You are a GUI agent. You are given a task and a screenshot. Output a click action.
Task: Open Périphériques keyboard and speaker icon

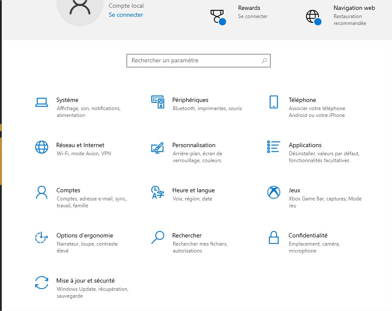point(158,102)
